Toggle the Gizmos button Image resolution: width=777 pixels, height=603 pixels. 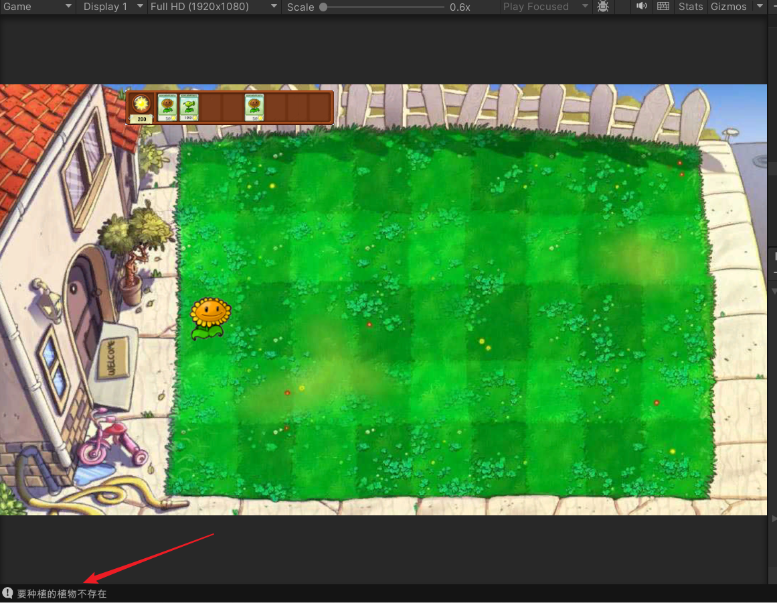pyautogui.click(x=728, y=7)
